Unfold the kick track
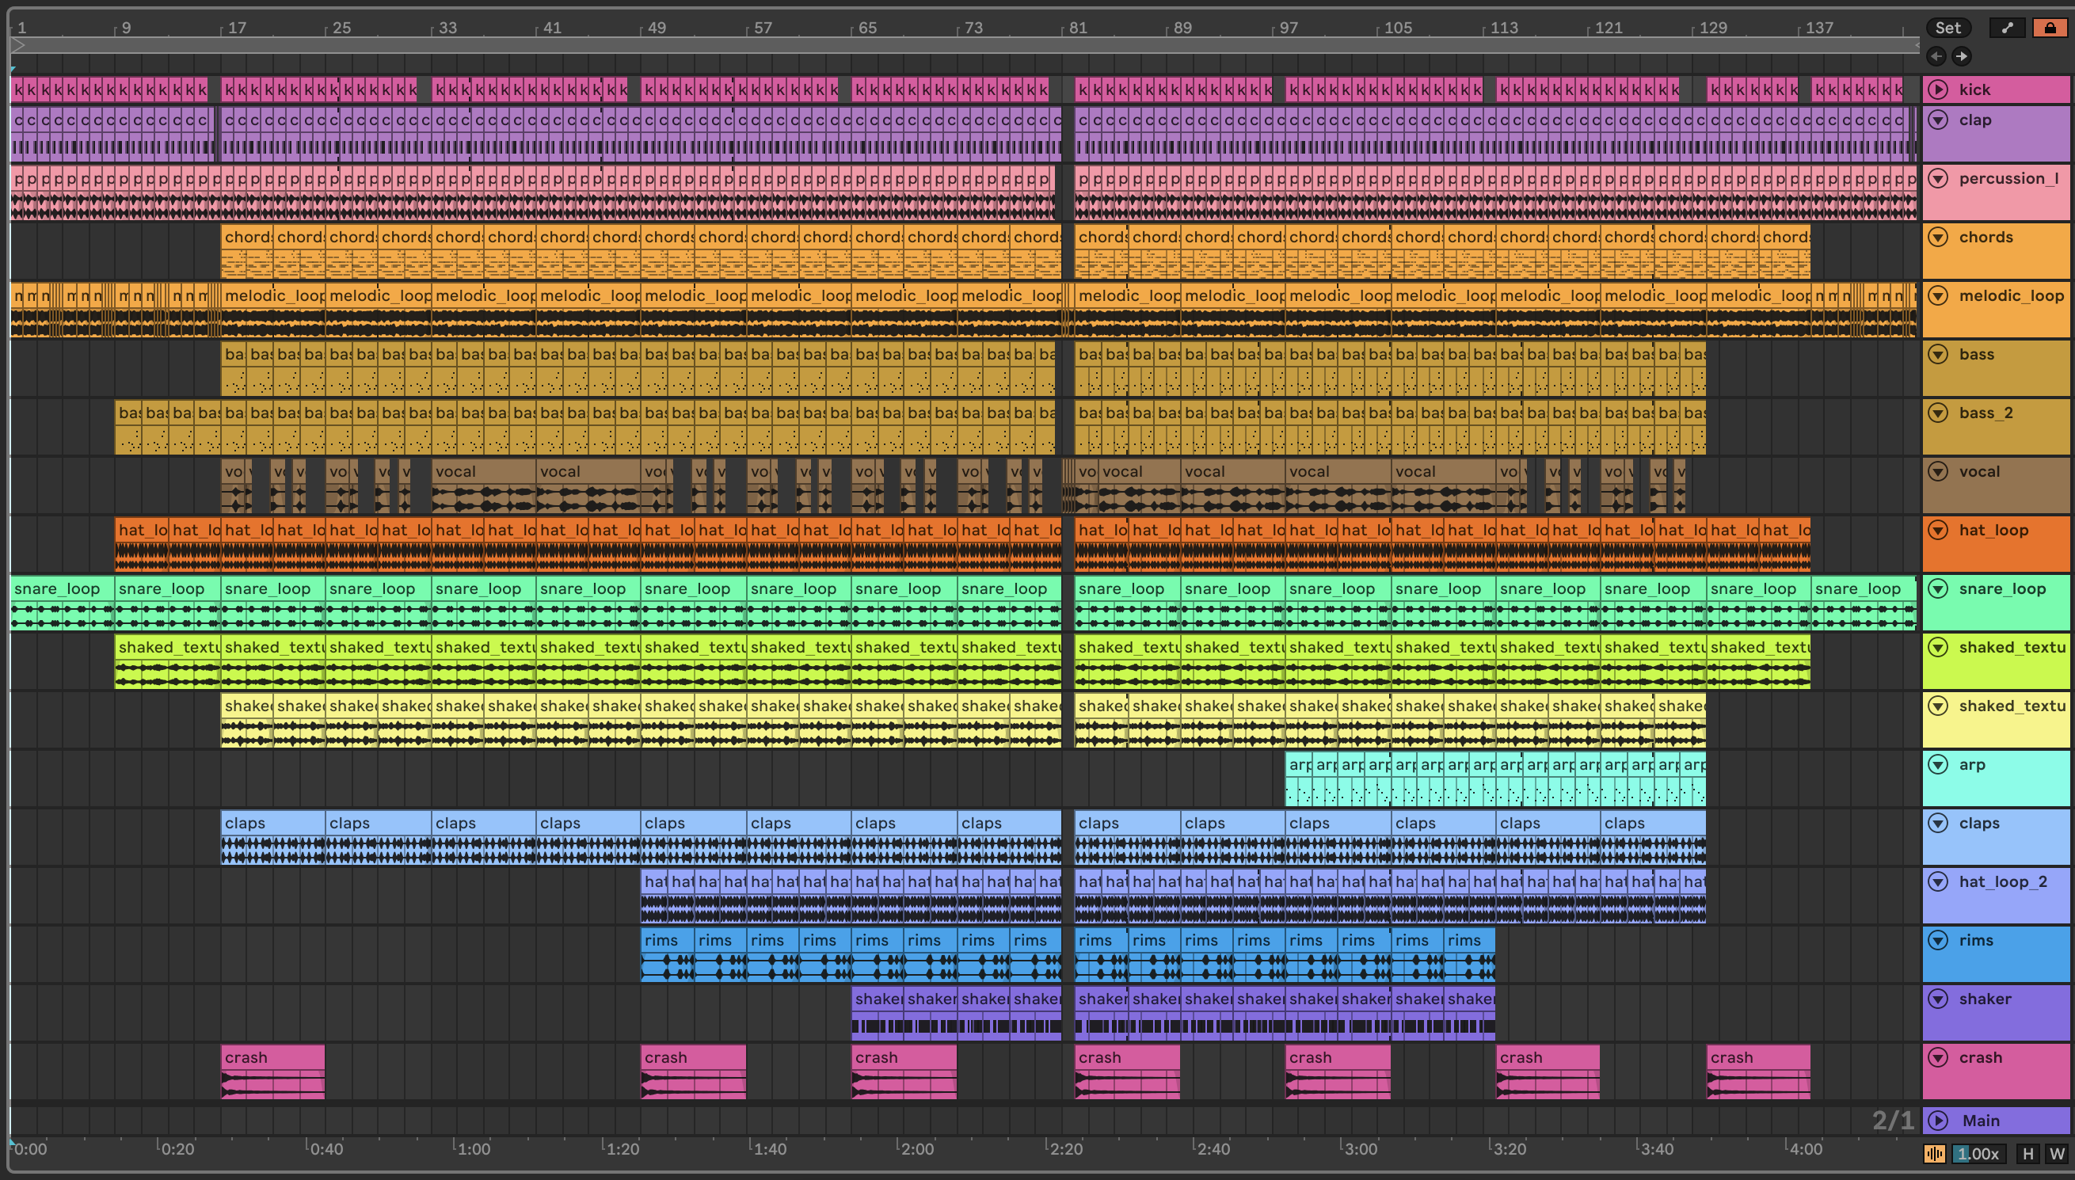The width and height of the screenshot is (2075, 1180). click(1937, 89)
